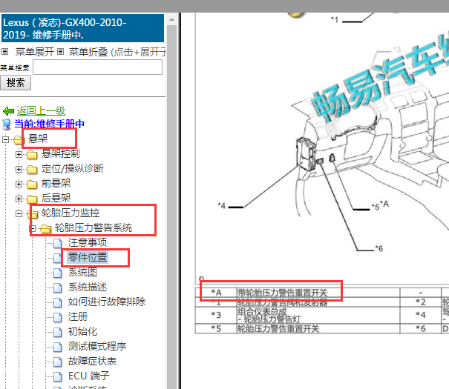Click 菜单展开 text
The image size is (449, 389).
click(x=35, y=52)
